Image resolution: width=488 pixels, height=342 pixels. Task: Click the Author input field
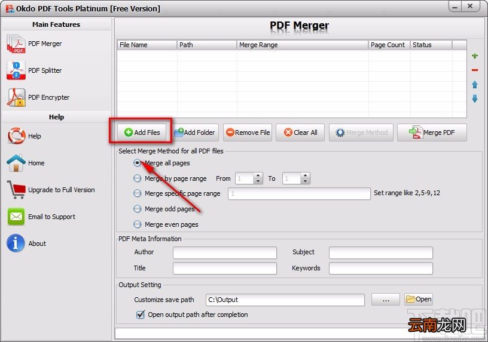click(225, 252)
